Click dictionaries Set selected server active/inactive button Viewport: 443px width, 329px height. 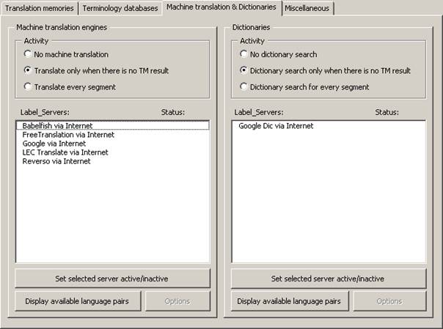pos(328,278)
